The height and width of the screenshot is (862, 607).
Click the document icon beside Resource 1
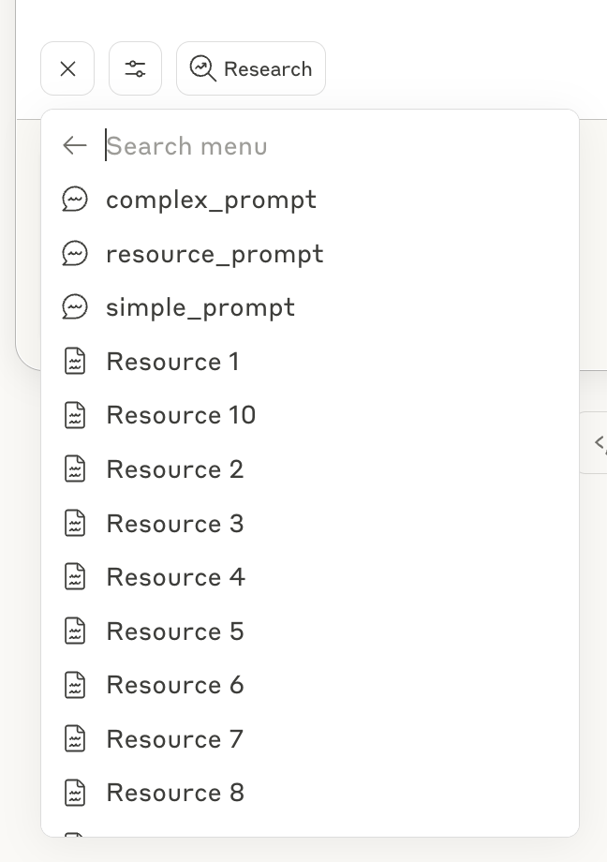pyautogui.click(x=75, y=362)
